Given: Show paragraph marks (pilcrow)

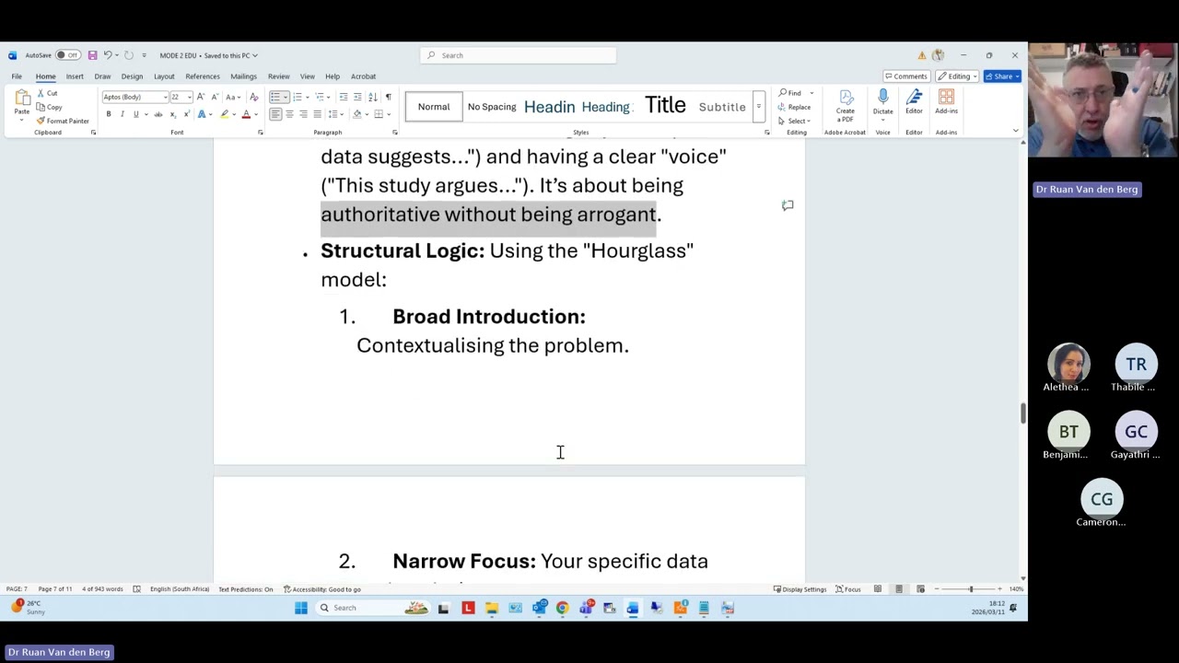Looking at the screenshot, I should click(x=388, y=97).
